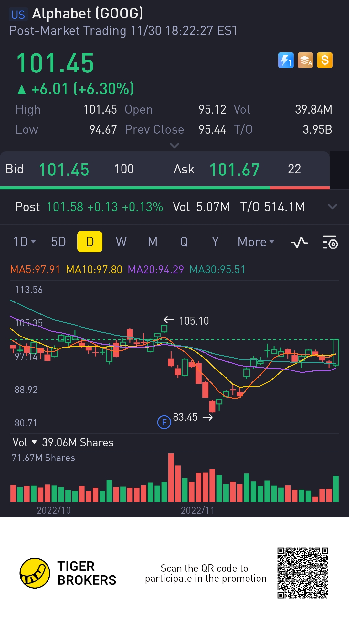Open chart display settings icon
349x629 pixels.
point(330,242)
